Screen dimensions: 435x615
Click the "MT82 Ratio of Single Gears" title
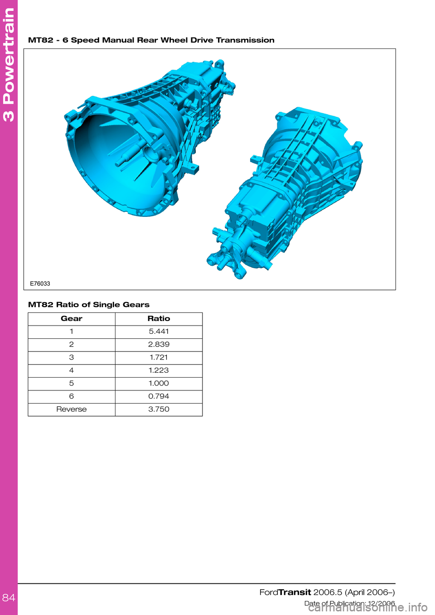tap(89, 305)
